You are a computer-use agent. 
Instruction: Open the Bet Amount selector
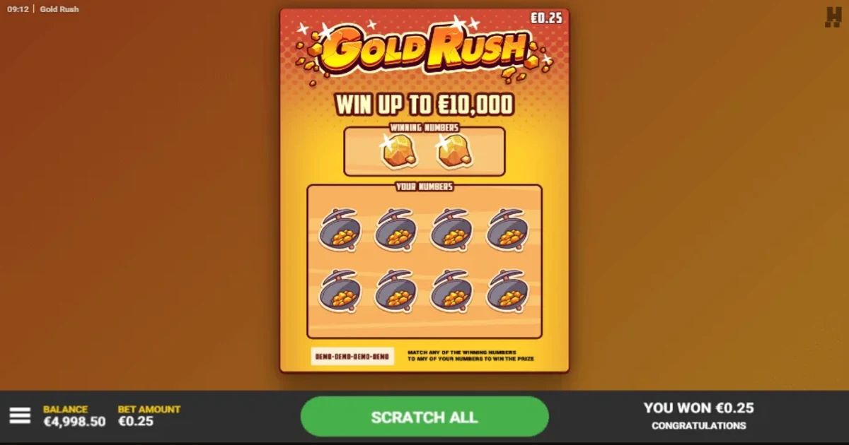[x=149, y=415]
